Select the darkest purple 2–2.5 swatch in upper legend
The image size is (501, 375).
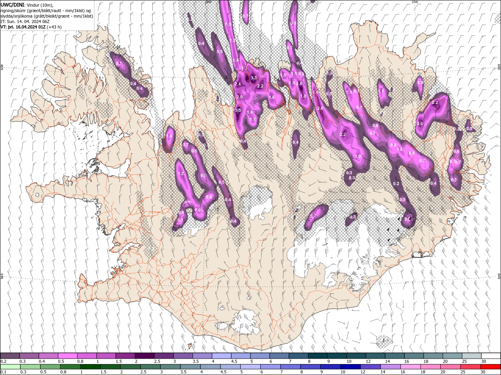click(x=144, y=356)
